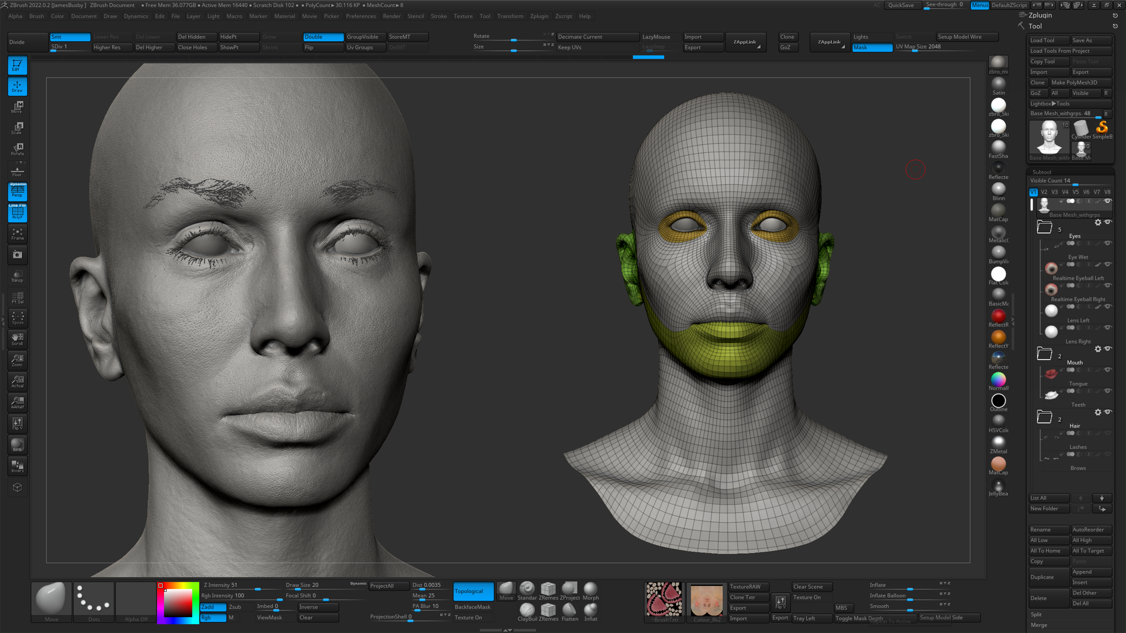Viewport: 1126px width, 633px height.
Task: Collapse the Eyes subtool folder
Action: (x=1044, y=227)
